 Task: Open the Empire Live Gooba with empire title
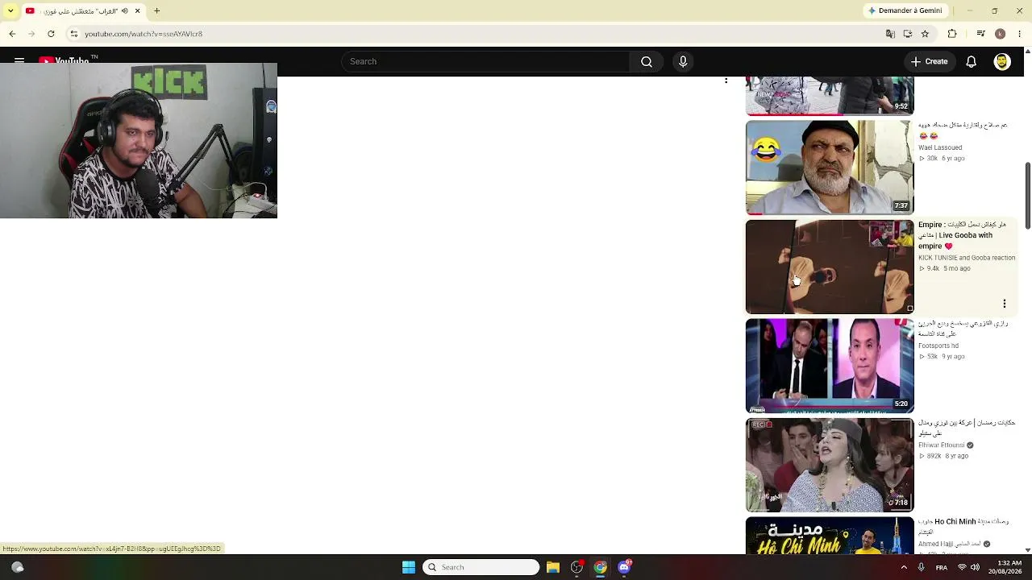pyautogui.click(x=963, y=235)
